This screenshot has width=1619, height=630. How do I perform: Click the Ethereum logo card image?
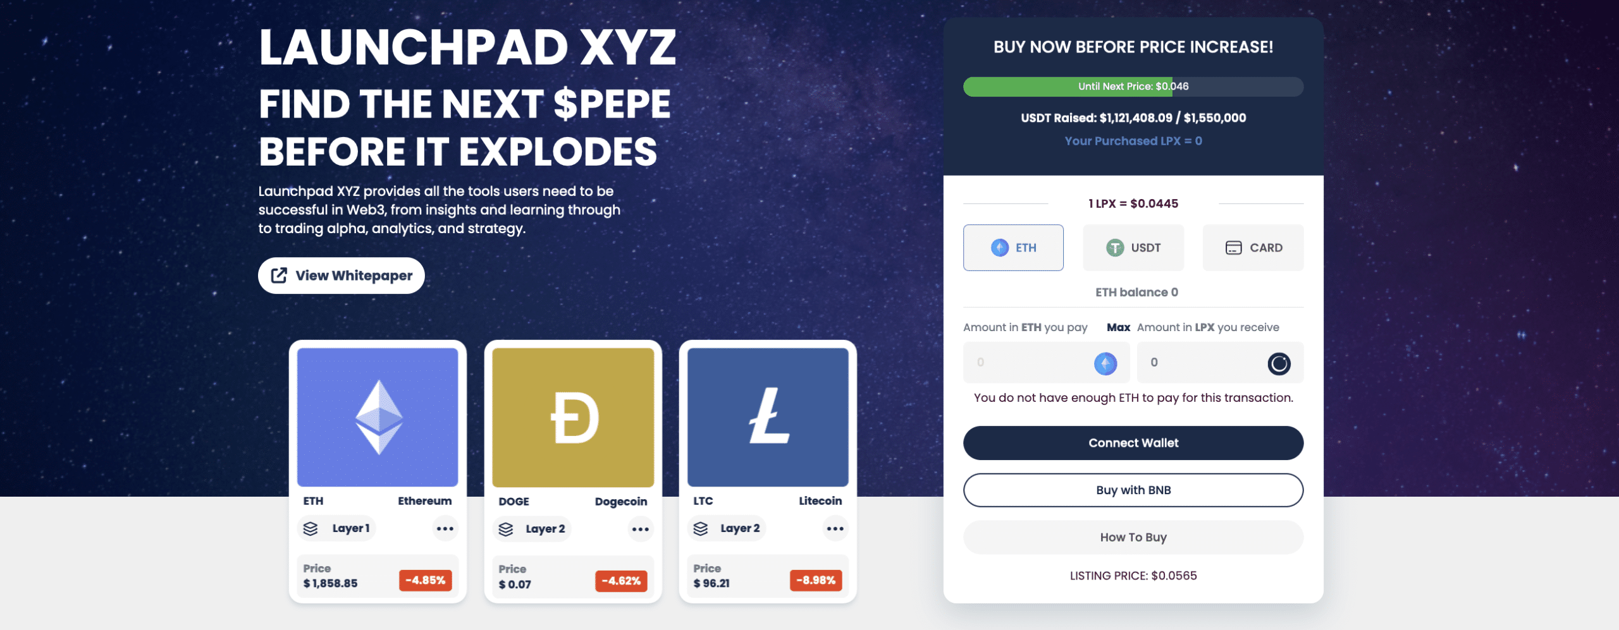pos(378,417)
